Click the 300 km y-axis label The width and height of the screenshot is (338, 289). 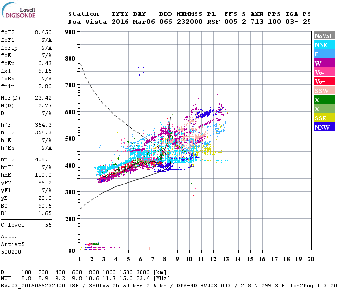click(x=70, y=192)
